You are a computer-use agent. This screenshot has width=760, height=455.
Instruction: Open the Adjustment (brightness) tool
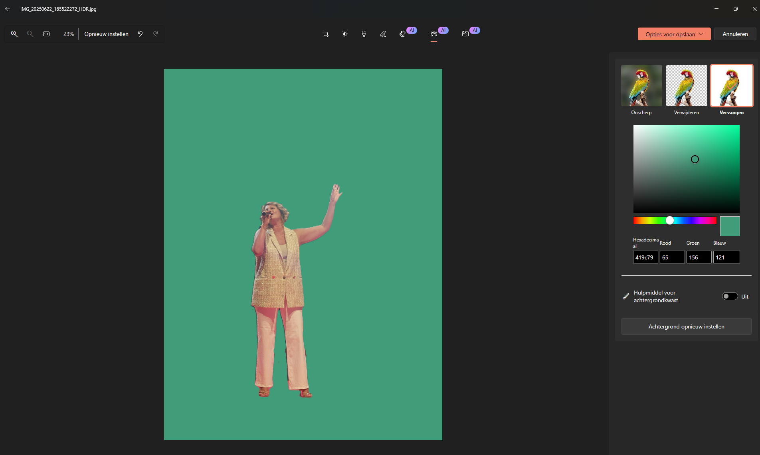[x=344, y=34]
